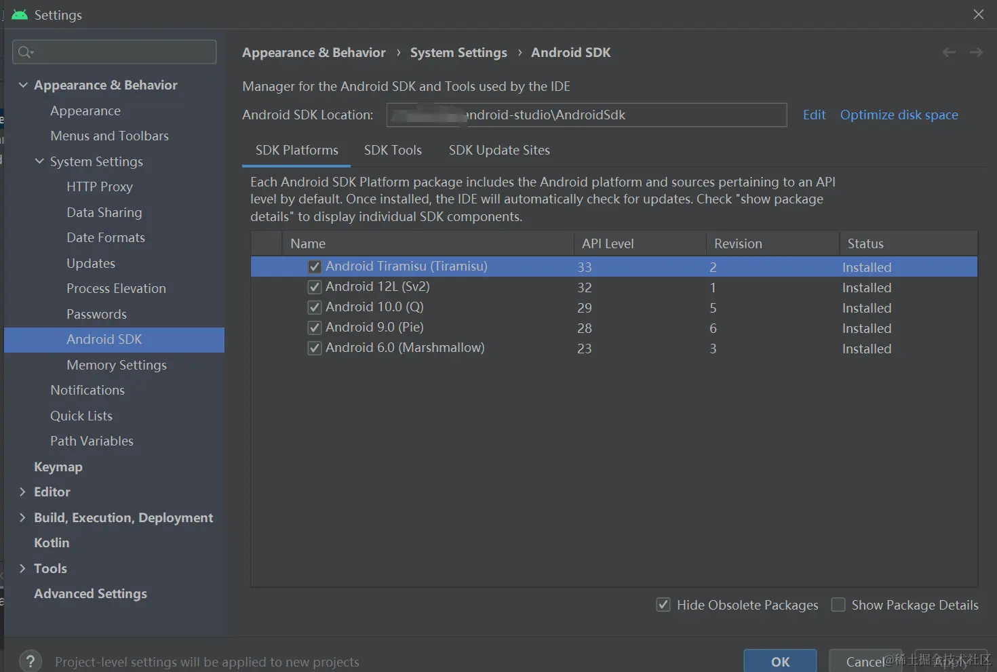Open Menus and Toolbars settings
The image size is (997, 672).
coord(109,136)
